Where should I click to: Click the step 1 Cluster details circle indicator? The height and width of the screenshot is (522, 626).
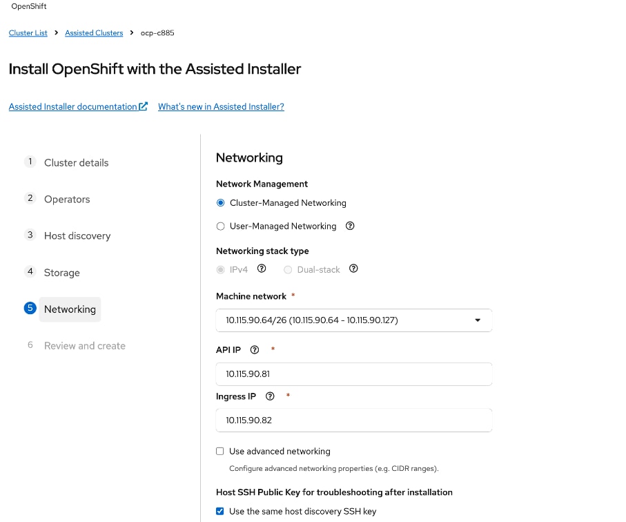pos(30,162)
